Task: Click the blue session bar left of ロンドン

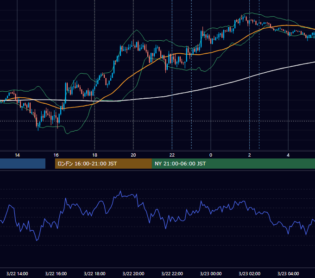Action: (23, 164)
